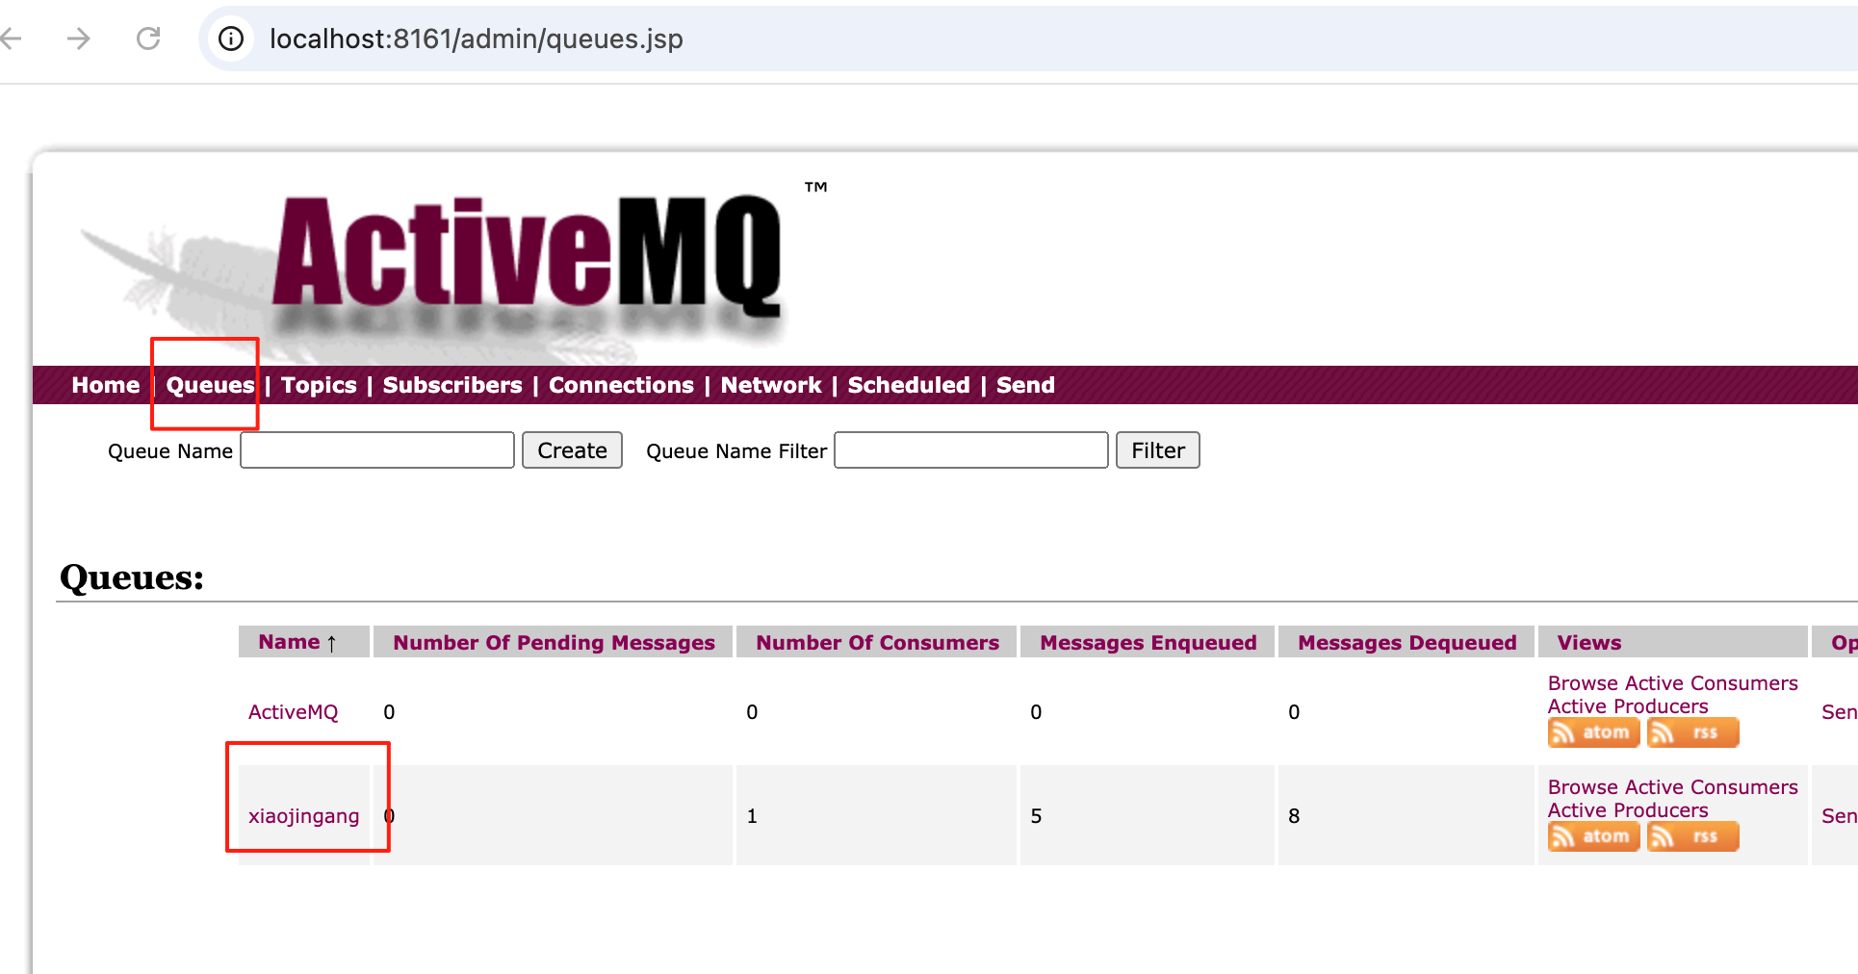Open Active Producers for the xiaojingang queue

point(1628,810)
